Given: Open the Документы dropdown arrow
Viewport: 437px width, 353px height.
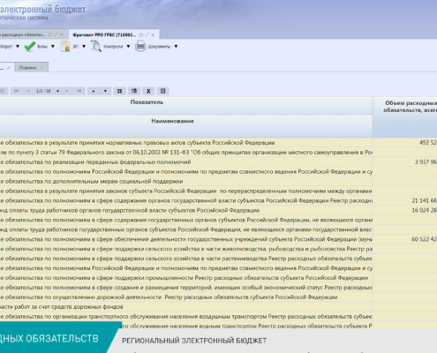Looking at the screenshot, I should pos(176,47).
